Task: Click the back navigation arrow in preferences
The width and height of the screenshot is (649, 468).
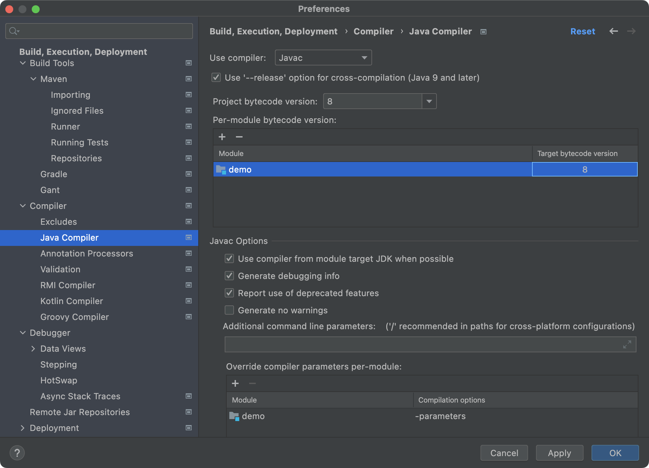Action: (614, 31)
